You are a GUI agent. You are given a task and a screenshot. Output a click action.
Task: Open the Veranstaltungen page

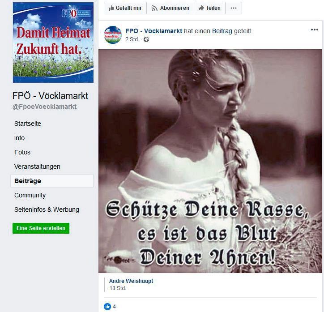click(x=37, y=167)
